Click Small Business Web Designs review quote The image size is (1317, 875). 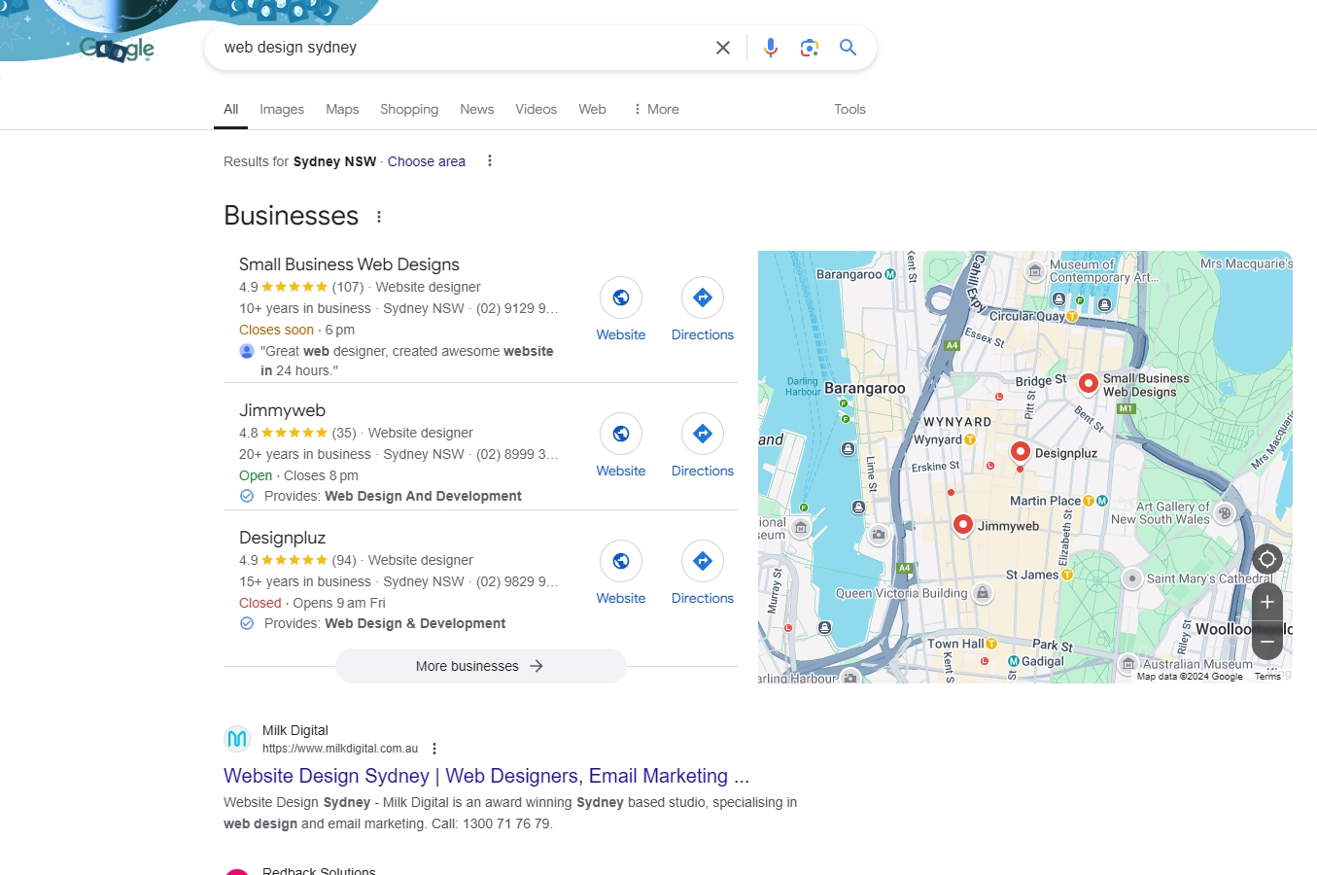[406, 361]
